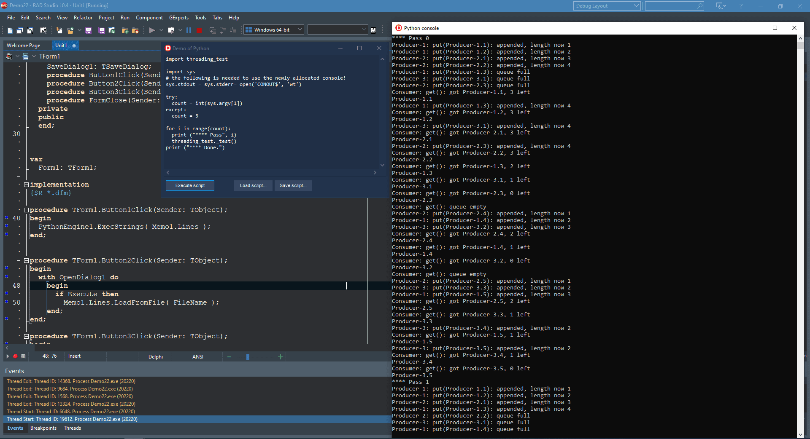This screenshot has height=439, width=810.
Task: Open the File menu
Action: click(x=11, y=18)
